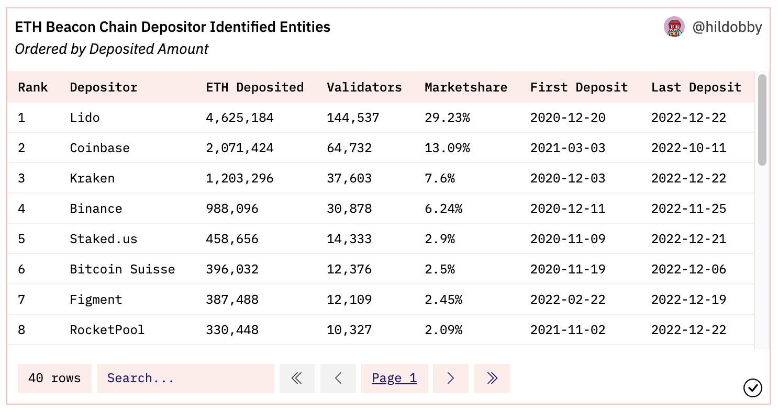Image resolution: width=778 pixels, height=412 pixels.
Task: Click the 12,109 validators value
Action: (349, 300)
